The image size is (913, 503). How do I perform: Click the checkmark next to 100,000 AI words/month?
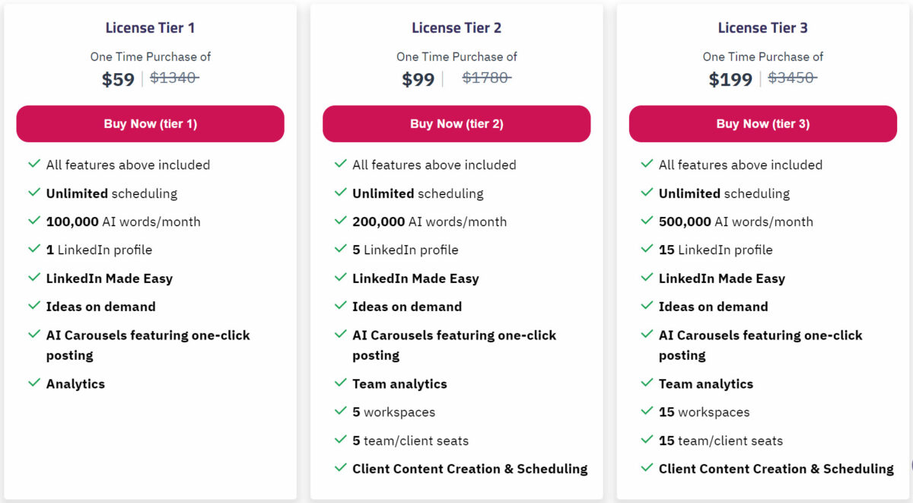click(35, 221)
